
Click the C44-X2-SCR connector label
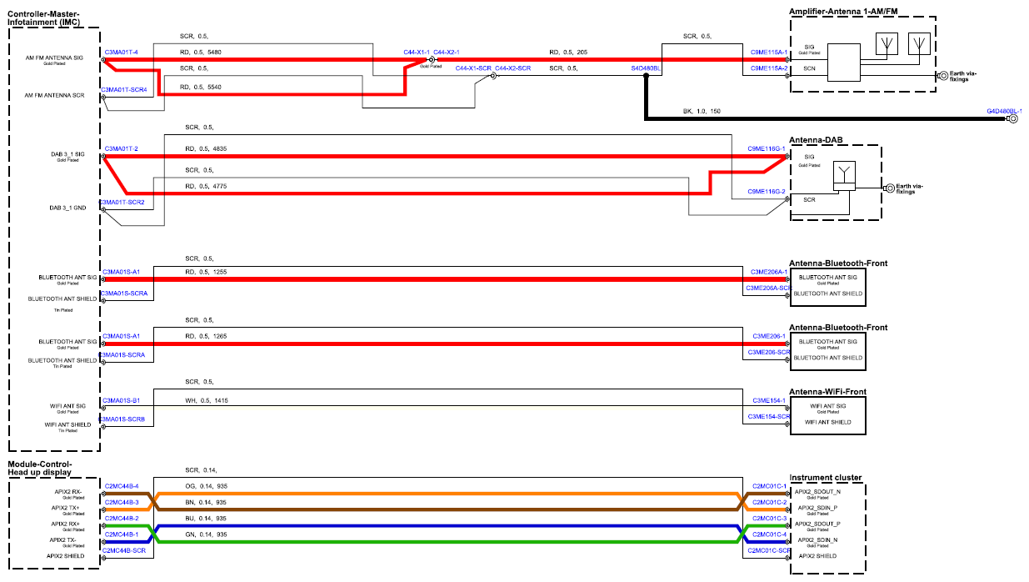(x=513, y=68)
